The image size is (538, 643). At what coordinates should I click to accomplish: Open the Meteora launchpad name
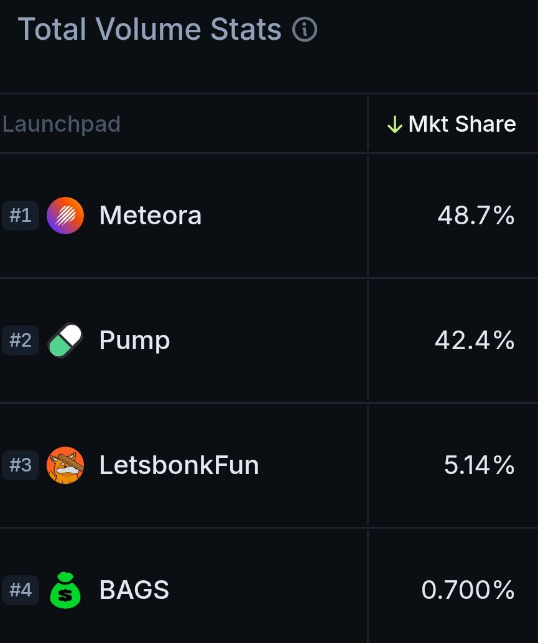[151, 216]
